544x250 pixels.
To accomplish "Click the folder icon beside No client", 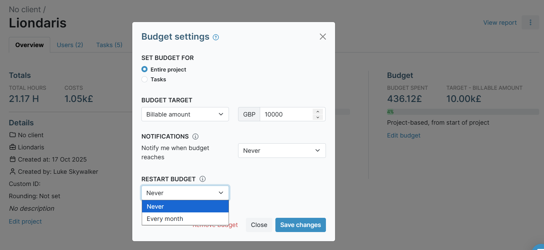I will coord(13,135).
